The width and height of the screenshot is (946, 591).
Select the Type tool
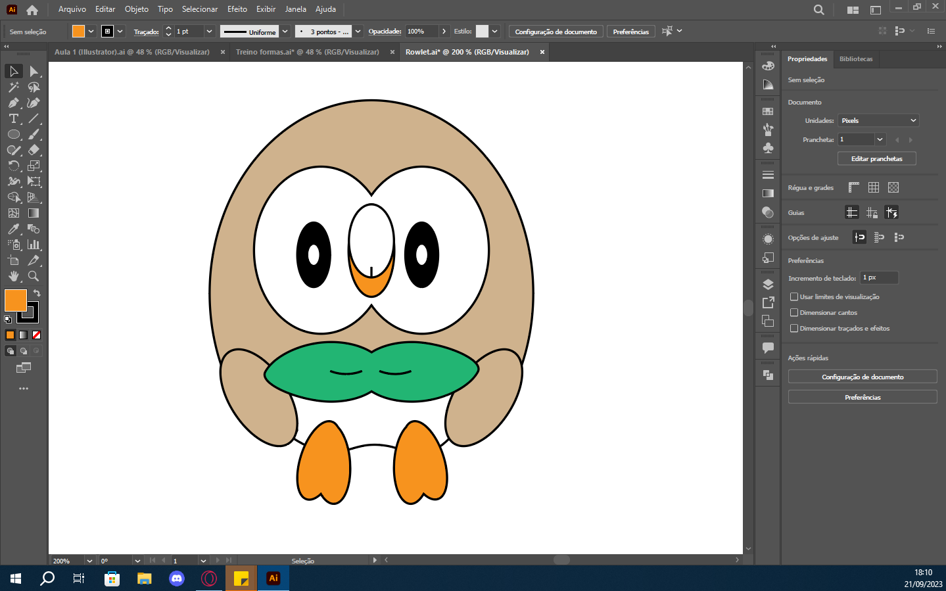pyautogui.click(x=14, y=118)
